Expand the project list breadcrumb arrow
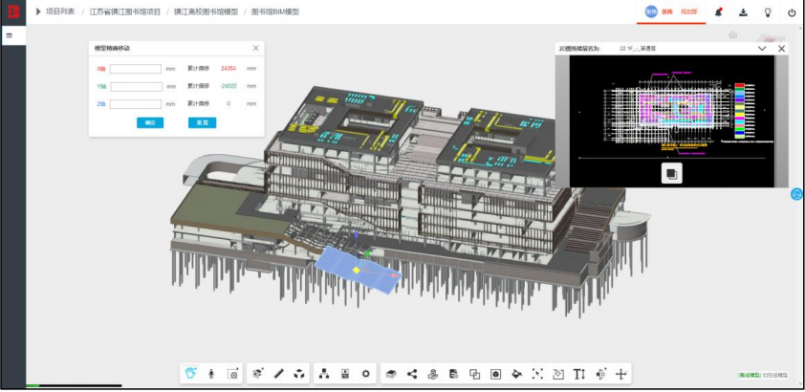 pyautogui.click(x=38, y=11)
